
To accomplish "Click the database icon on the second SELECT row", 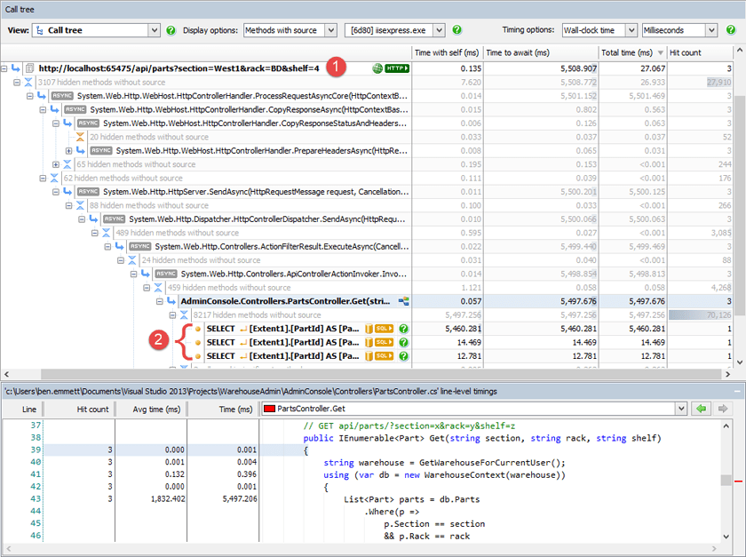I will (369, 342).
